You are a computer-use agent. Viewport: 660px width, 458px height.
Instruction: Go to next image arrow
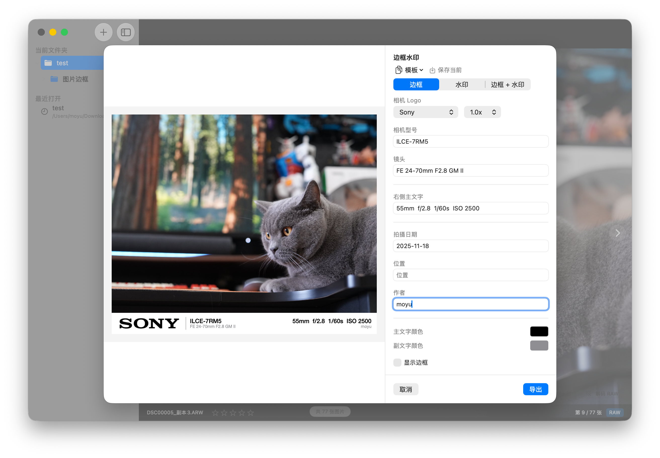coord(617,233)
